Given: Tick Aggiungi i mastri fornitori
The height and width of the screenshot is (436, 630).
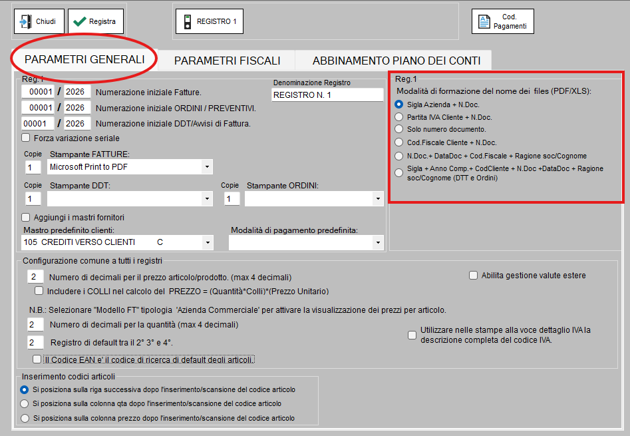Looking at the screenshot, I should pos(26,217).
